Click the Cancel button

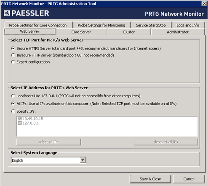click(189, 179)
